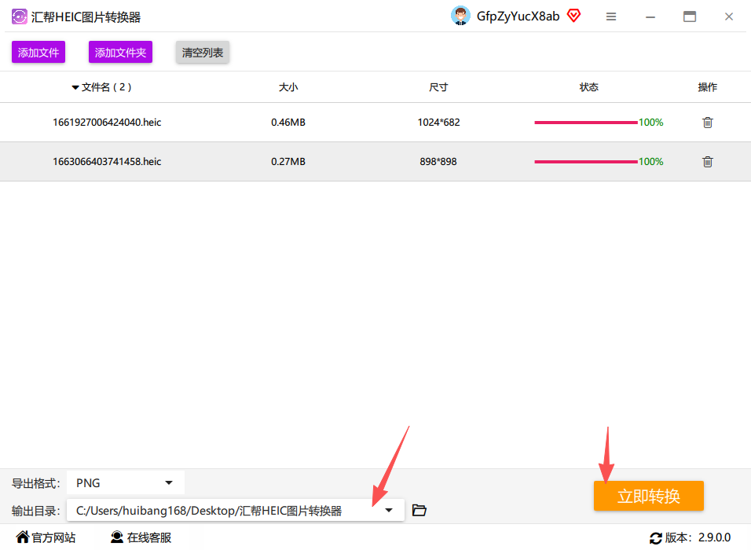The width and height of the screenshot is (751, 550).
Task: Expand the 输出目录 path dropdown arrow
Action: [x=388, y=511]
